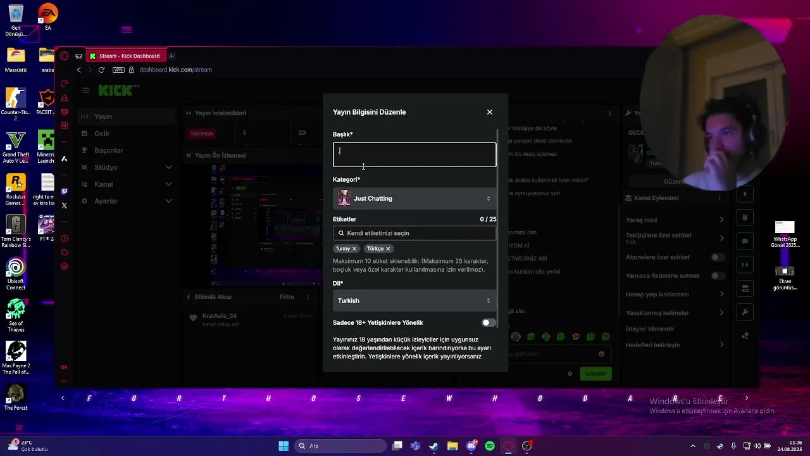The width and height of the screenshot is (810, 456).
Task: Open Extensions cube icon in Opera sidebar
Action: point(65,253)
